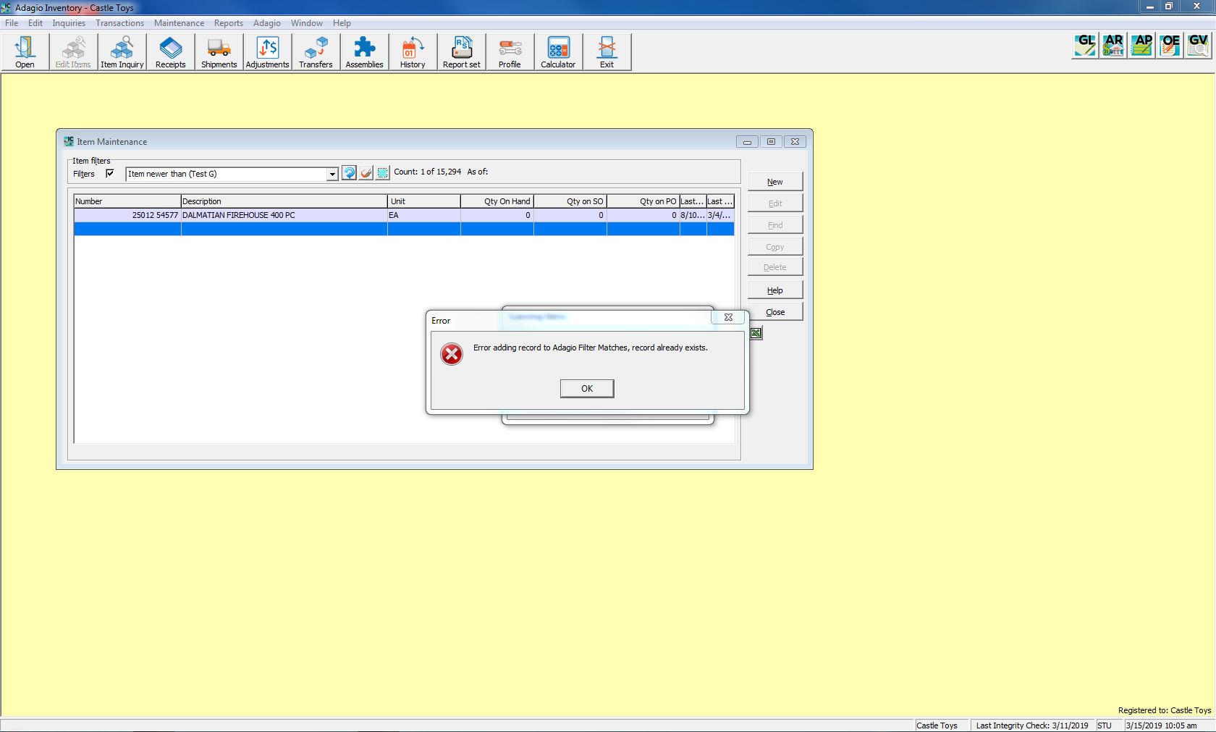Image resolution: width=1216 pixels, height=732 pixels.
Task: Open the History toolbar icon
Action: coord(413,52)
